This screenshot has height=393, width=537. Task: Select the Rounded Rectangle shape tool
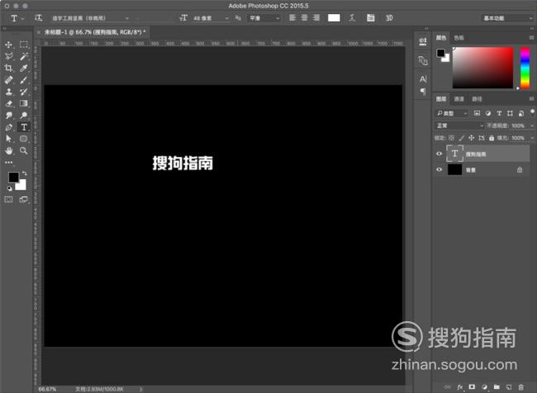24,139
